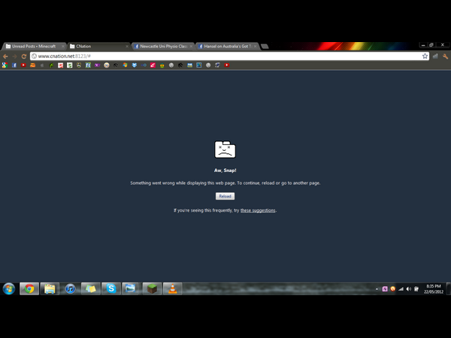Click the Reload button on the error page
This screenshot has height=338, width=451.
tap(225, 196)
